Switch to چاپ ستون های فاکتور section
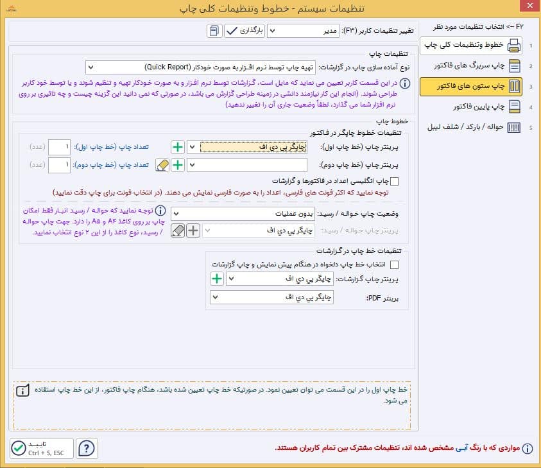The image size is (541, 468). pyautogui.click(x=471, y=86)
